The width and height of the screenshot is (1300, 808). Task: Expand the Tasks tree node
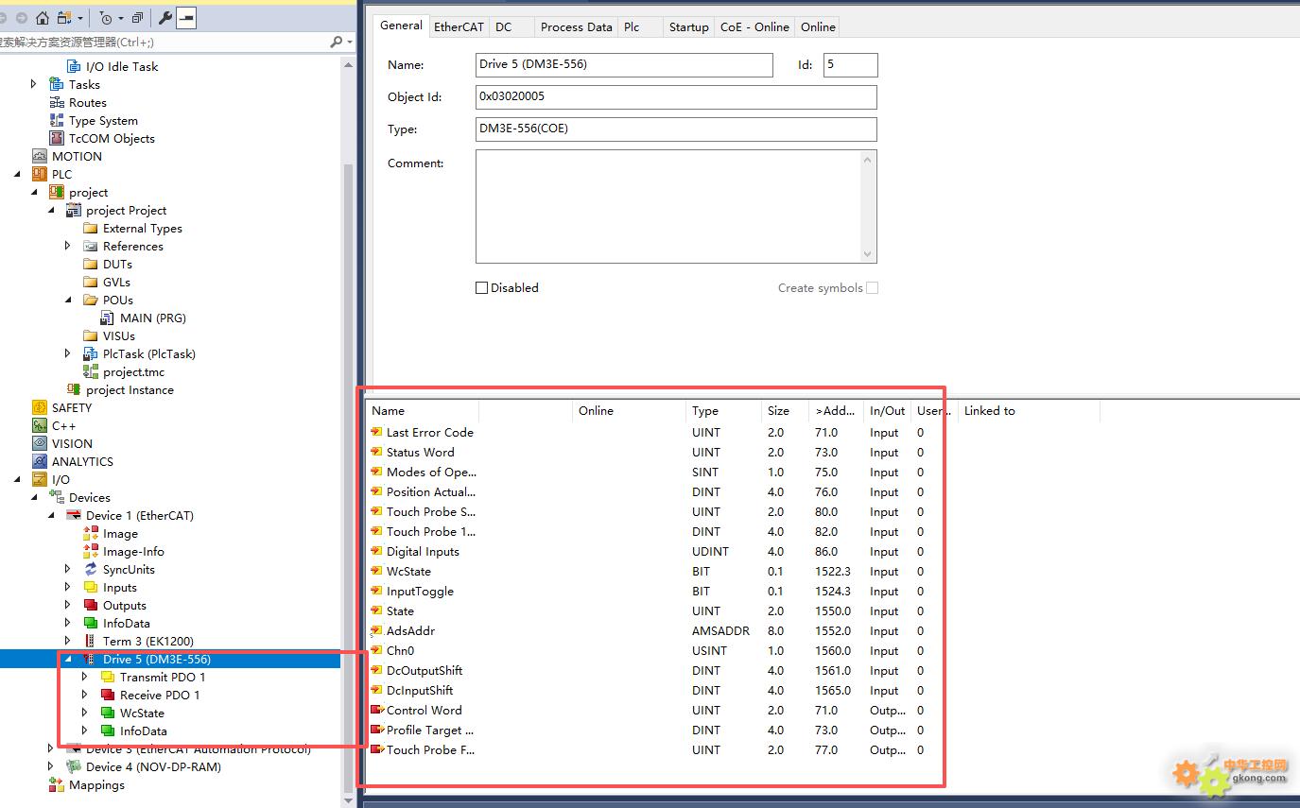pos(34,84)
